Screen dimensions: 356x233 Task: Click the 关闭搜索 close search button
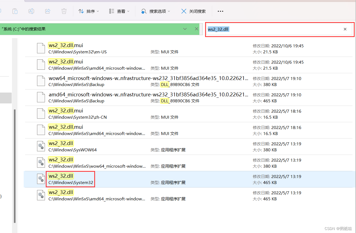tap(193, 11)
